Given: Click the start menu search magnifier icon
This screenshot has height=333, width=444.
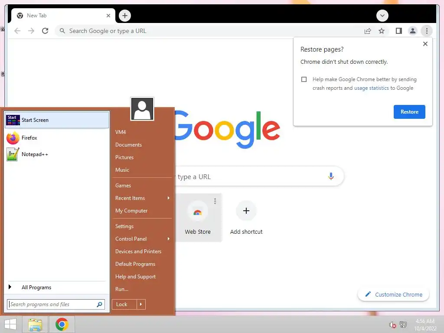Looking at the screenshot, I should [99, 304].
